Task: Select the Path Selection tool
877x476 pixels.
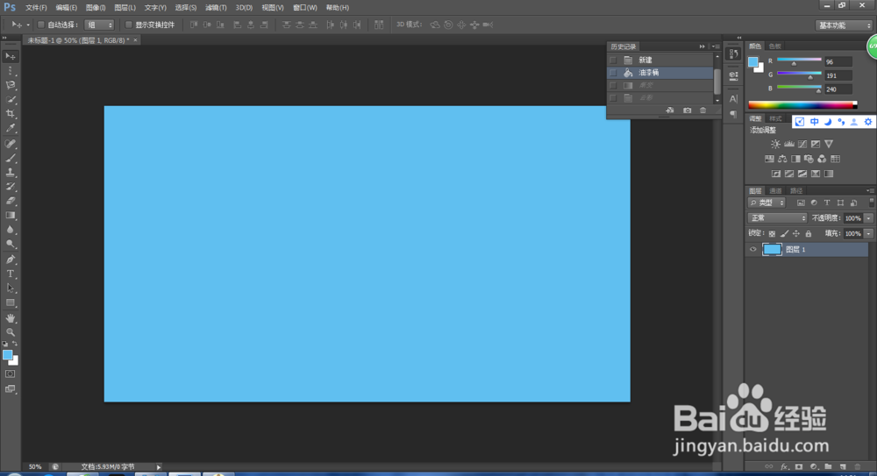Action: (10, 288)
